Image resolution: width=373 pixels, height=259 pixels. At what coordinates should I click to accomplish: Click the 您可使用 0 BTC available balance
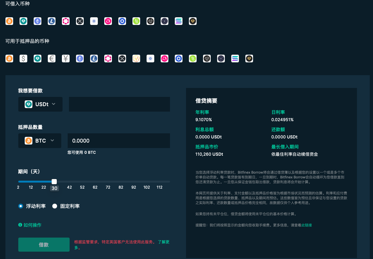[x=81, y=153]
